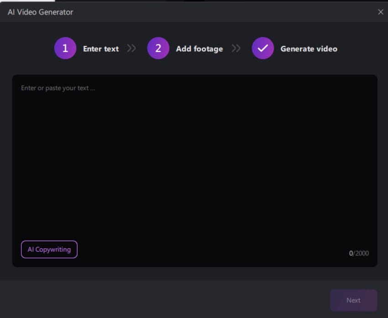Click the Enter or paste your text placeholder
Viewport: 388px width, 318px height.
(57, 88)
